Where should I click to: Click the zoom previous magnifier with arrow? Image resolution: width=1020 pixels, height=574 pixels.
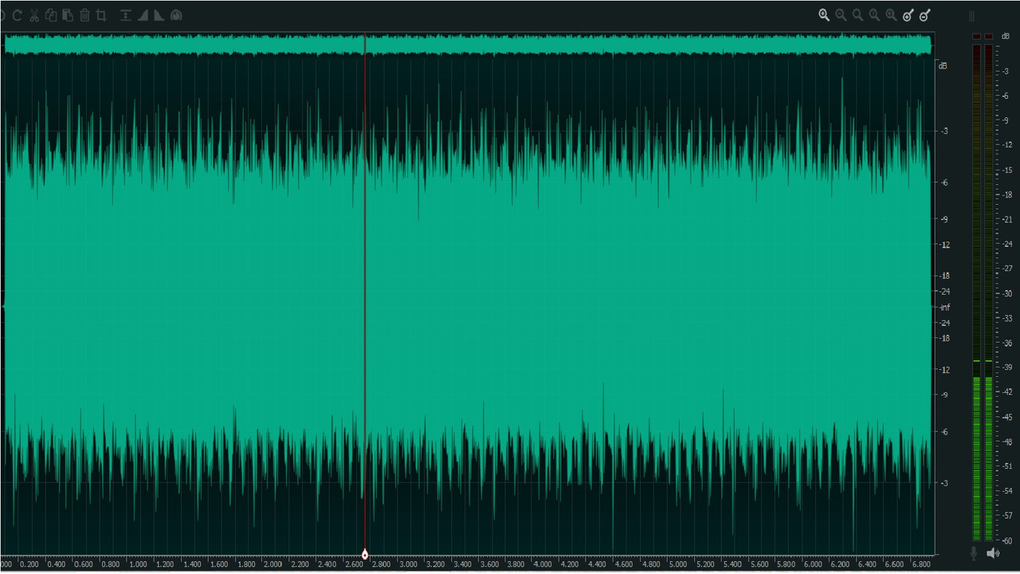click(891, 15)
